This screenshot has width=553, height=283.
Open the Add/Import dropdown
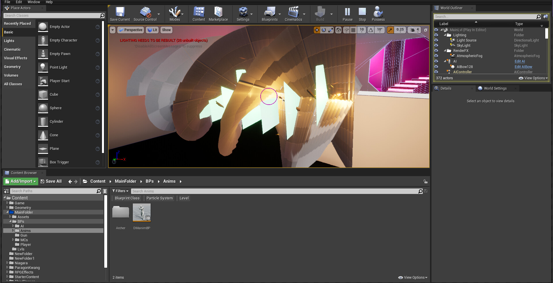(x=21, y=181)
